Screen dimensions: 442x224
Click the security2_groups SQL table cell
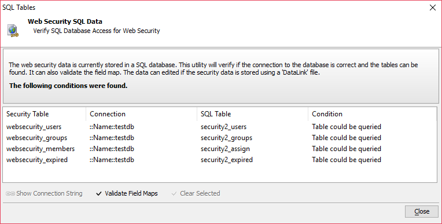[226, 138]
